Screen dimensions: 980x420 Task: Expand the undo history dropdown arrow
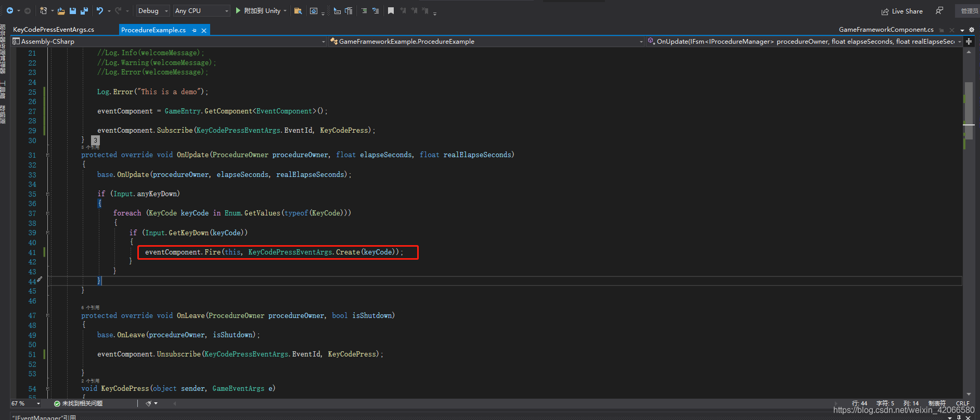[x=109, y=10]
